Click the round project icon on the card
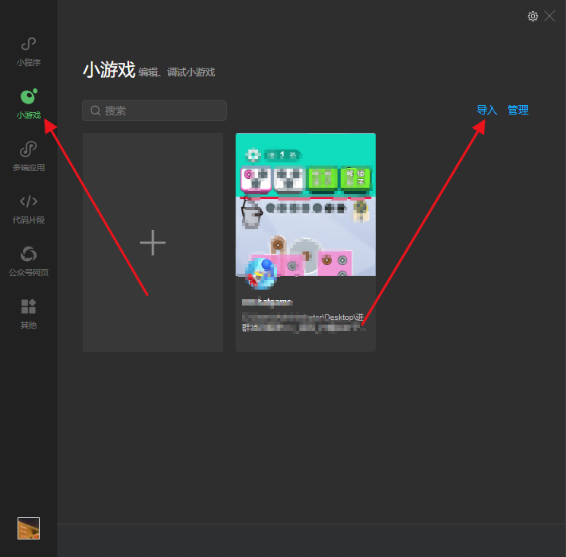The image size is (566, 557). (261, 272)
